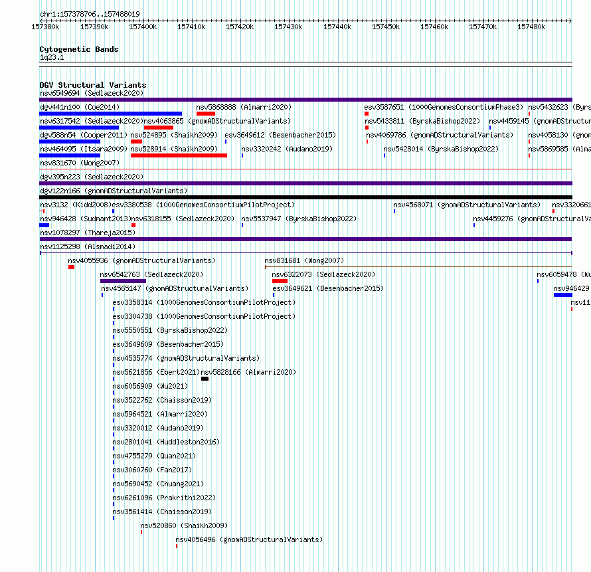Select purple nsv6542763 (Sedlazeck2020) bar

(123, 281)
